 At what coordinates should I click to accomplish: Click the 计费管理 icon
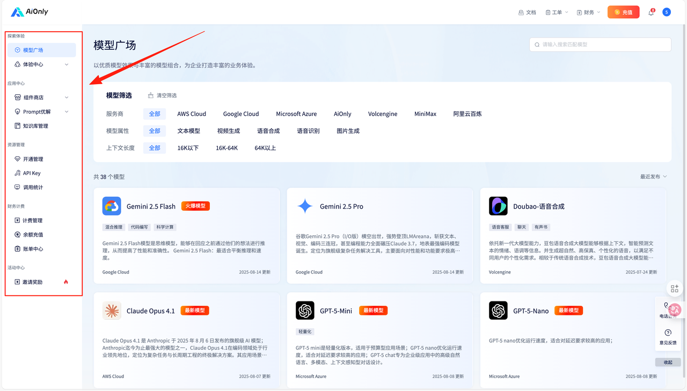(x=18, y=220)
